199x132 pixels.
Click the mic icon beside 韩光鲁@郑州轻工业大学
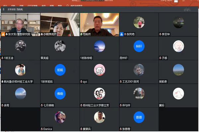click(x=3, y=82)
